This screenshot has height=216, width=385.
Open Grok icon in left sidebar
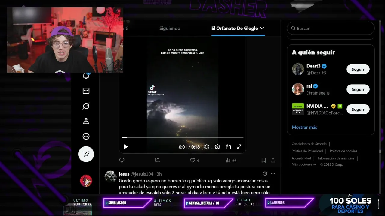click(86, 106)
